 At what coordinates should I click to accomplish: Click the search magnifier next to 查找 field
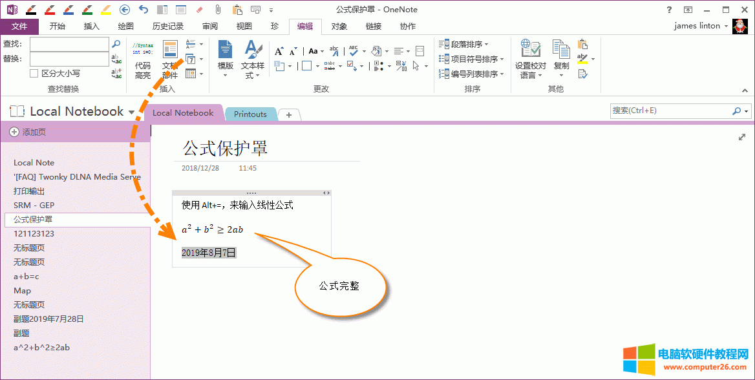tap(116, 44)
